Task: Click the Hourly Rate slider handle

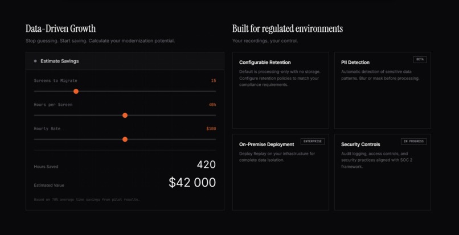Action: [x=125, y=139]
